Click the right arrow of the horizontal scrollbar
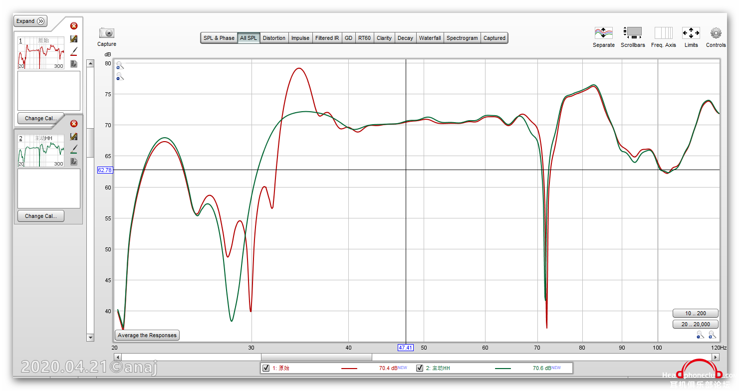Image resolution: width=740 pixels, height=391 pixels. click(716, 357)
